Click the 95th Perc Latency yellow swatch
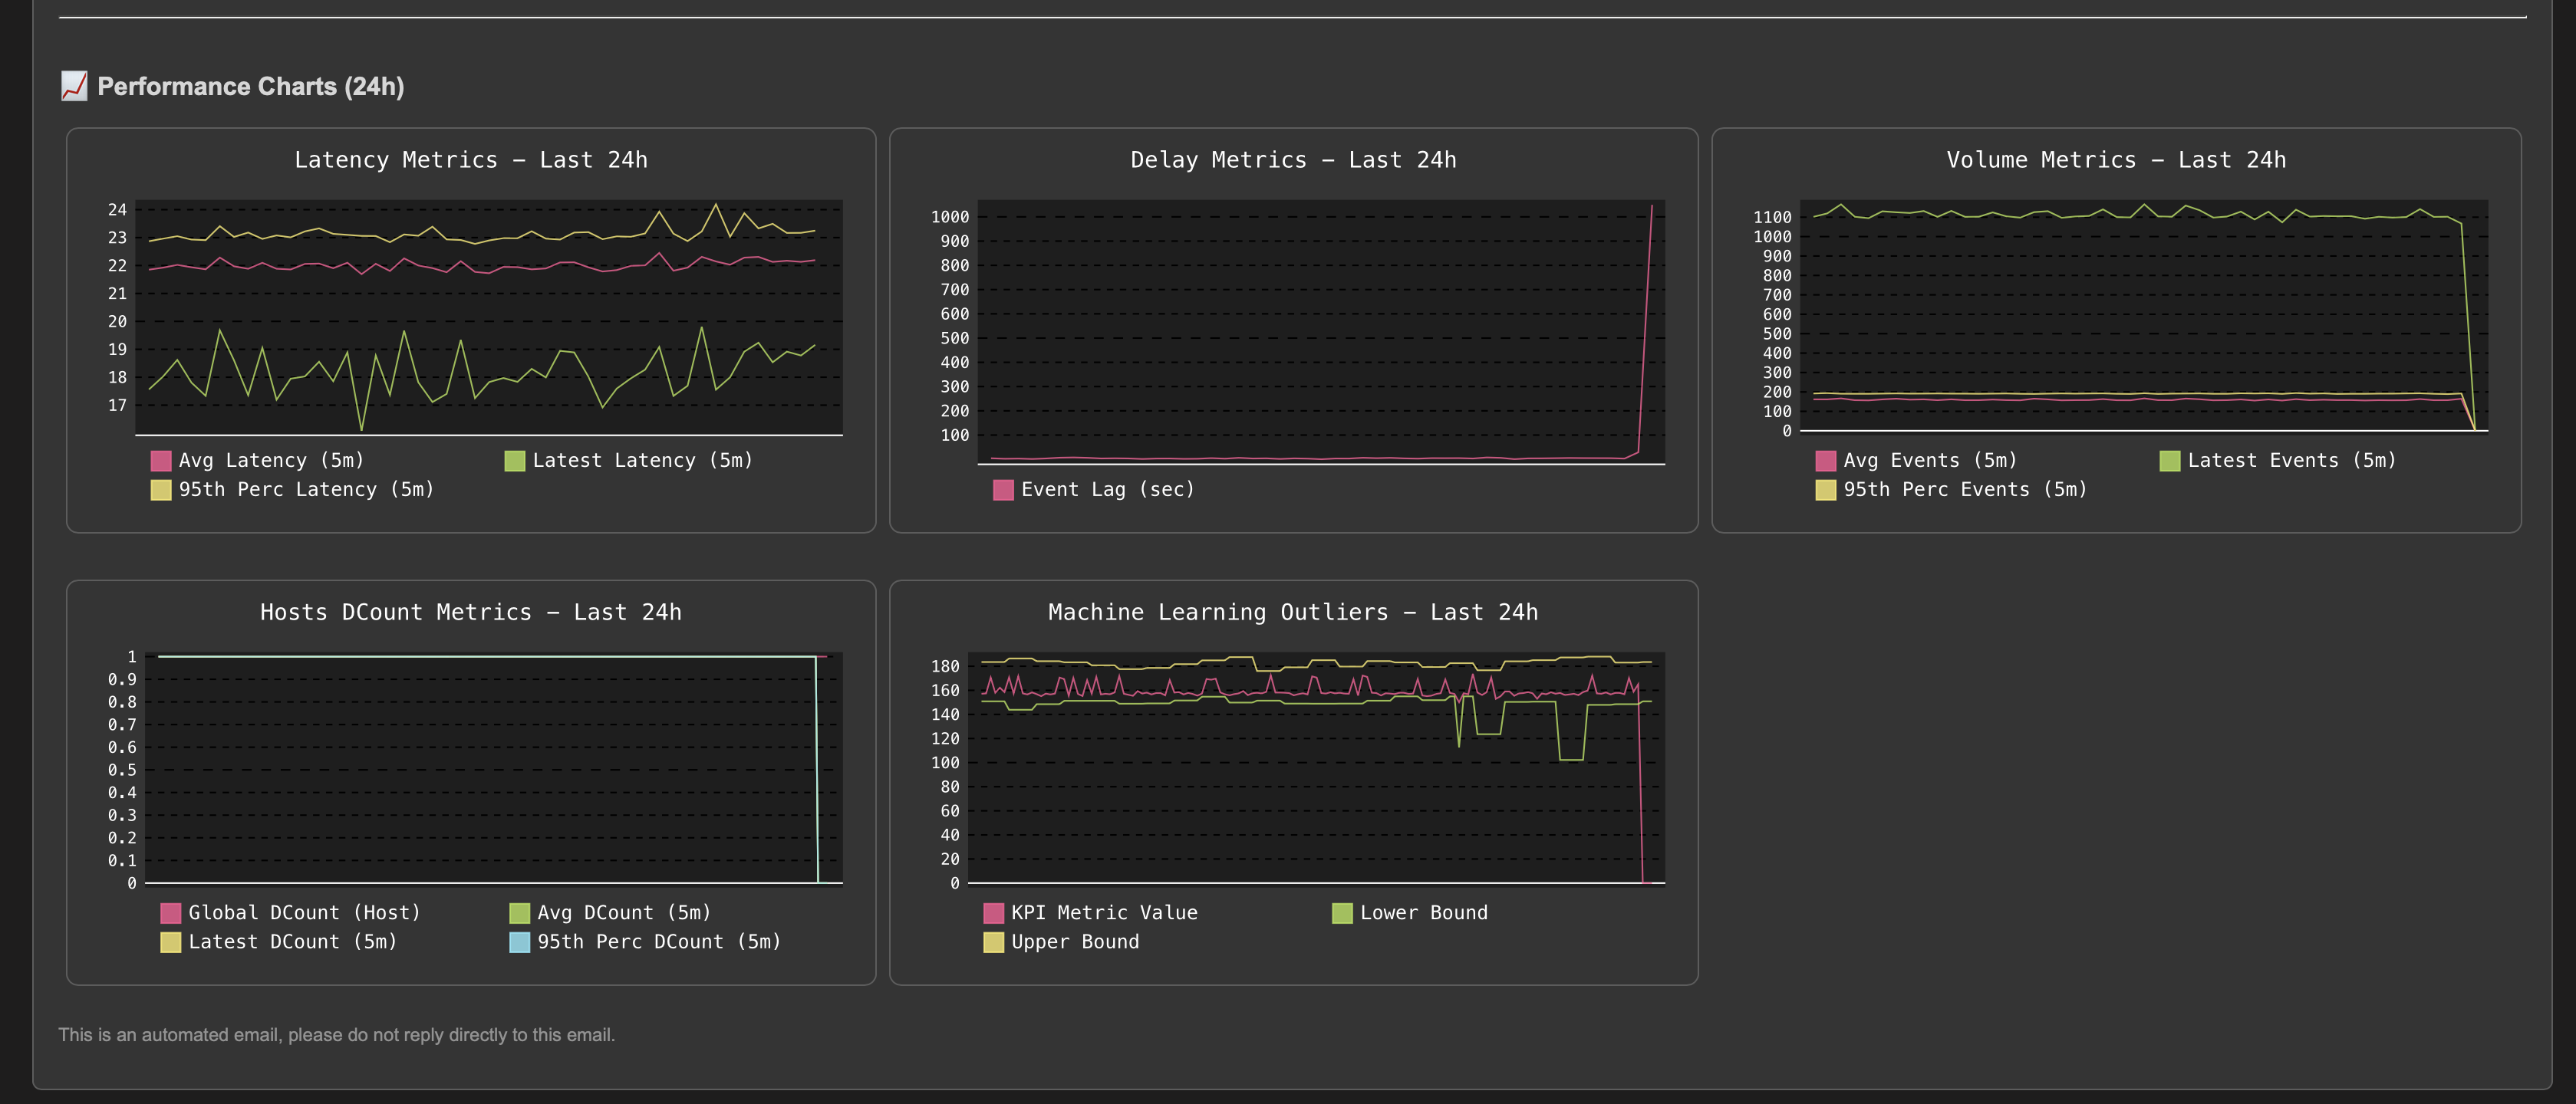The image size is (2576, 1104). tap(160, 490)
